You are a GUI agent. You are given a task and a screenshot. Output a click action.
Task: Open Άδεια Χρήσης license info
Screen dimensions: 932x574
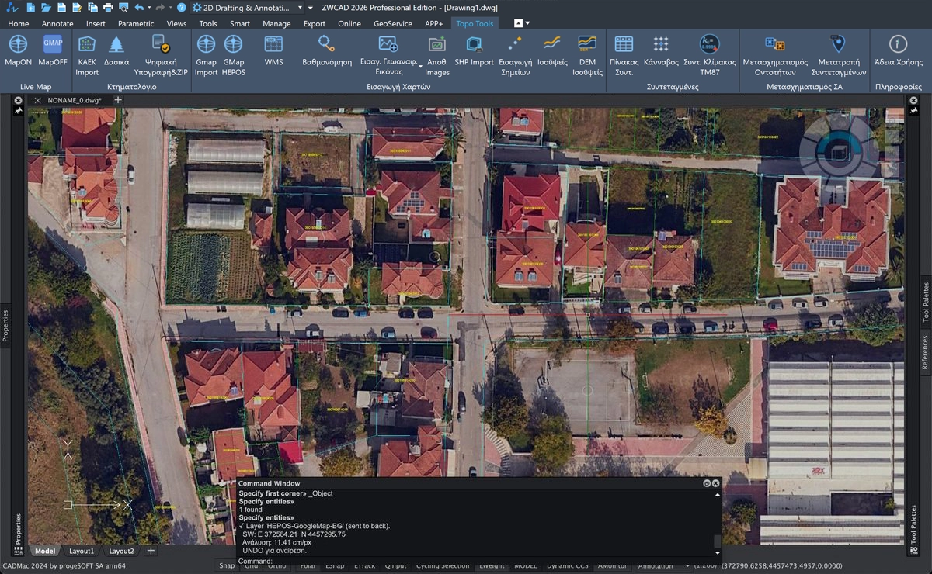[898, 50]
